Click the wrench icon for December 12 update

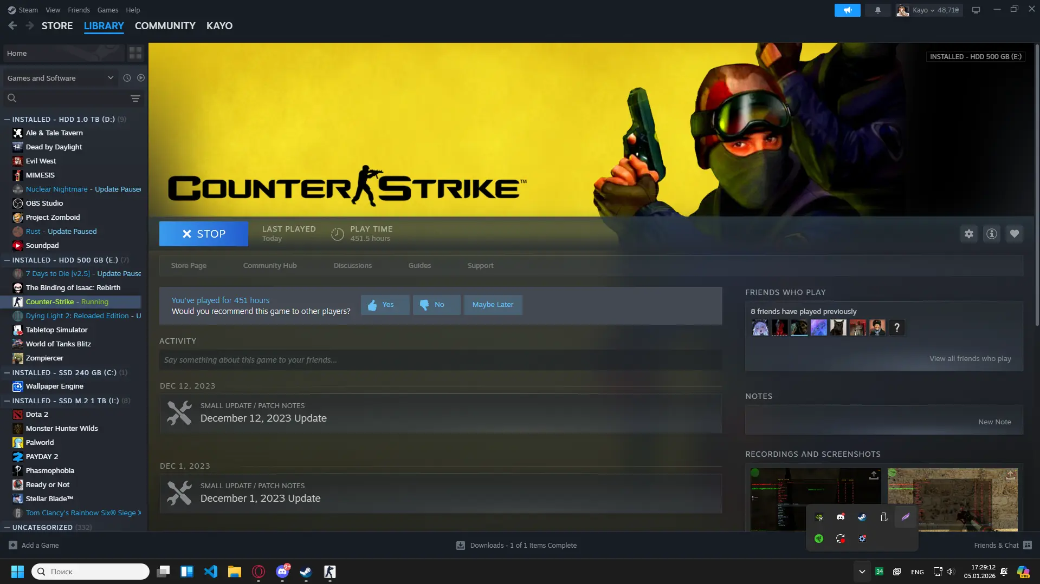tap(179, 413)
